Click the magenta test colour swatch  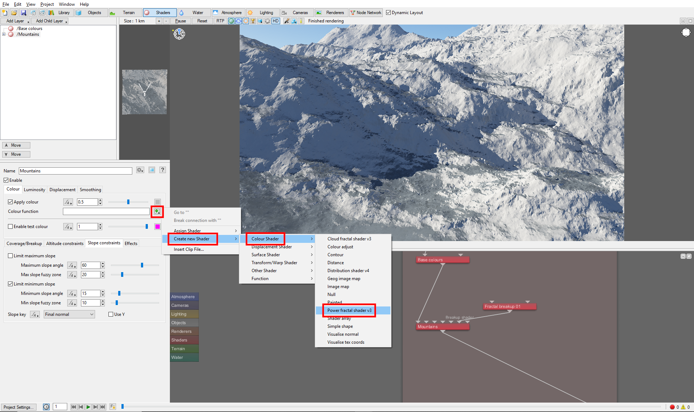pyautogui.click(x=158, y=227)
